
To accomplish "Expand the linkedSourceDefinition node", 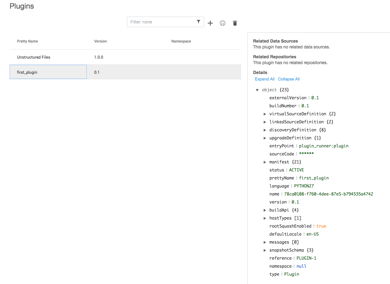I will [265, 122].
